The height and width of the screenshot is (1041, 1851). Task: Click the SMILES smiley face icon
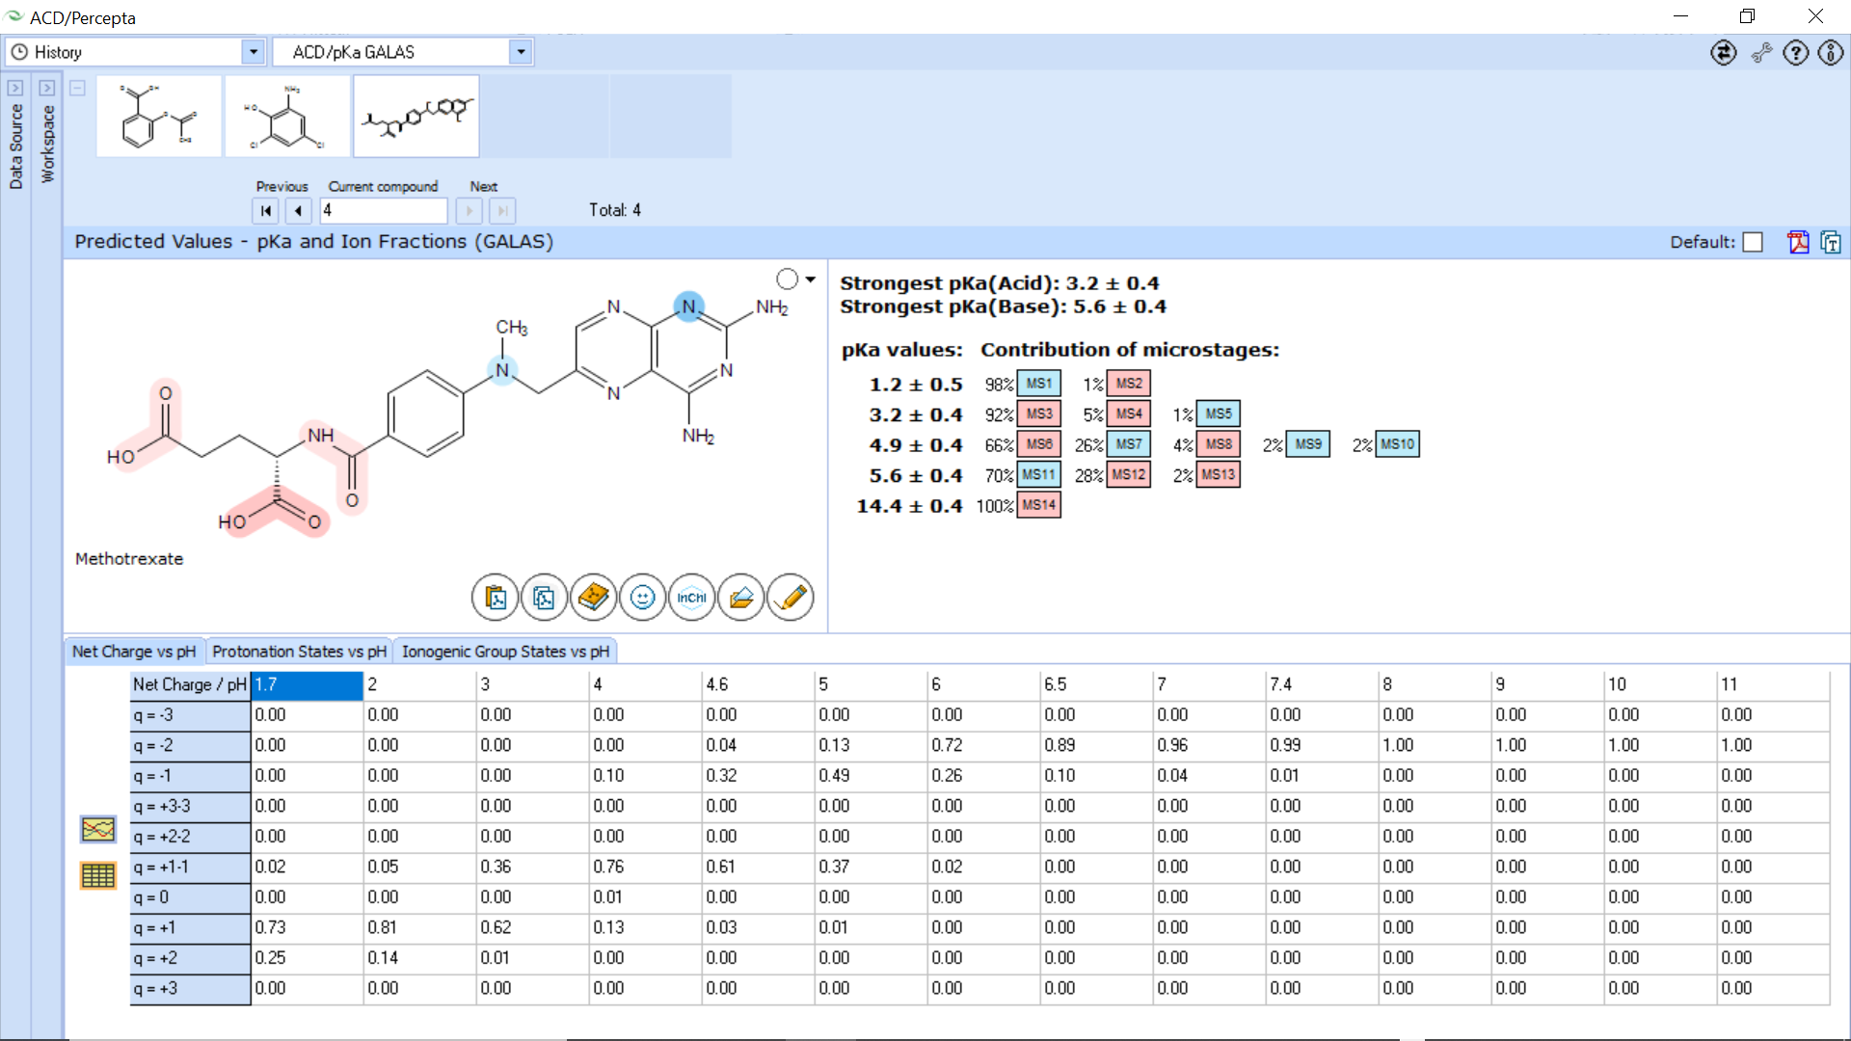point(642,598)
